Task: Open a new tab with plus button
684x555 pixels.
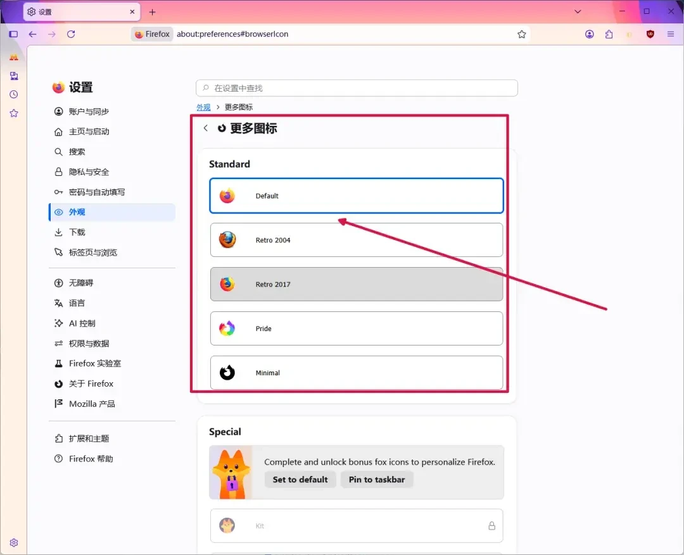Action: click(152, 12)
